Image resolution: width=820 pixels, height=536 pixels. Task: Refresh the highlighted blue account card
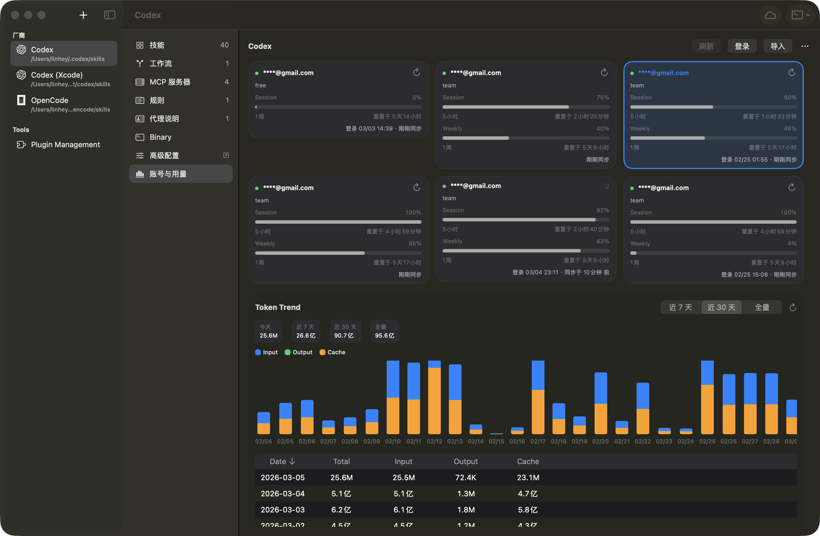pyautogui.click(x=791, y=72)
